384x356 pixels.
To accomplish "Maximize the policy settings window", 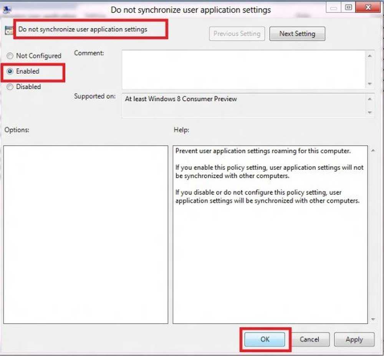I will (349, 8).
